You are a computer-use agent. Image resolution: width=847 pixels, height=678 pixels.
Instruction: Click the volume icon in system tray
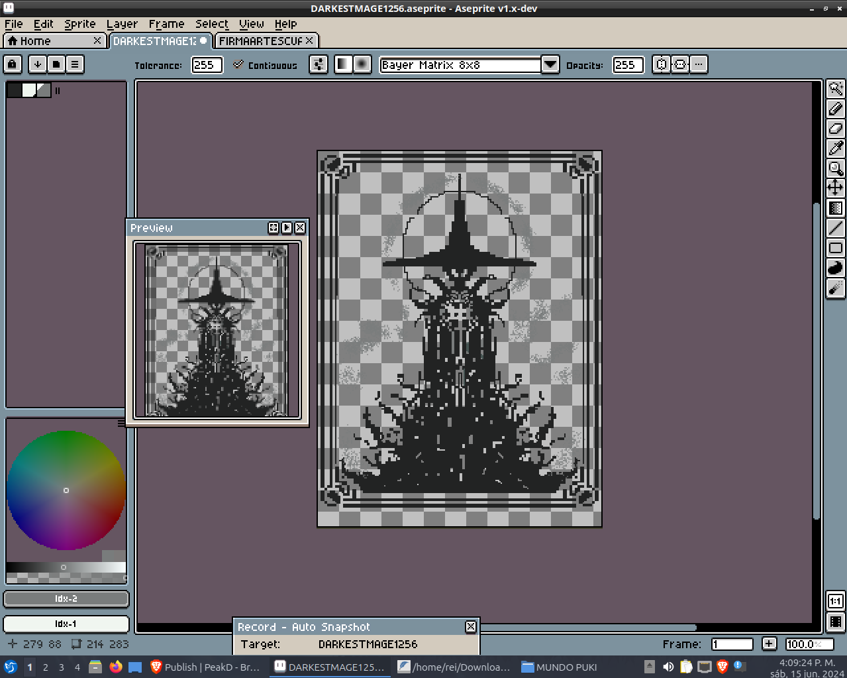[668, 667]
